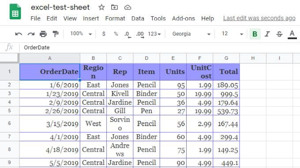Select column A header

click(x=50, y=58)
